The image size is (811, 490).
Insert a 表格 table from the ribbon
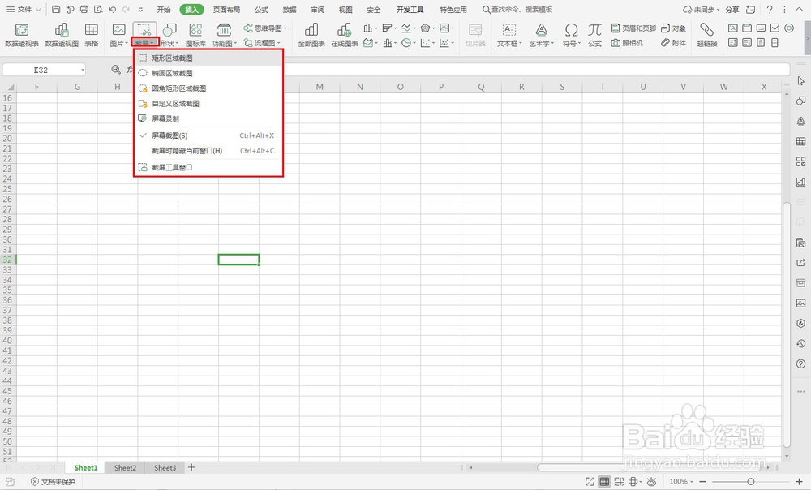point(92,35)
